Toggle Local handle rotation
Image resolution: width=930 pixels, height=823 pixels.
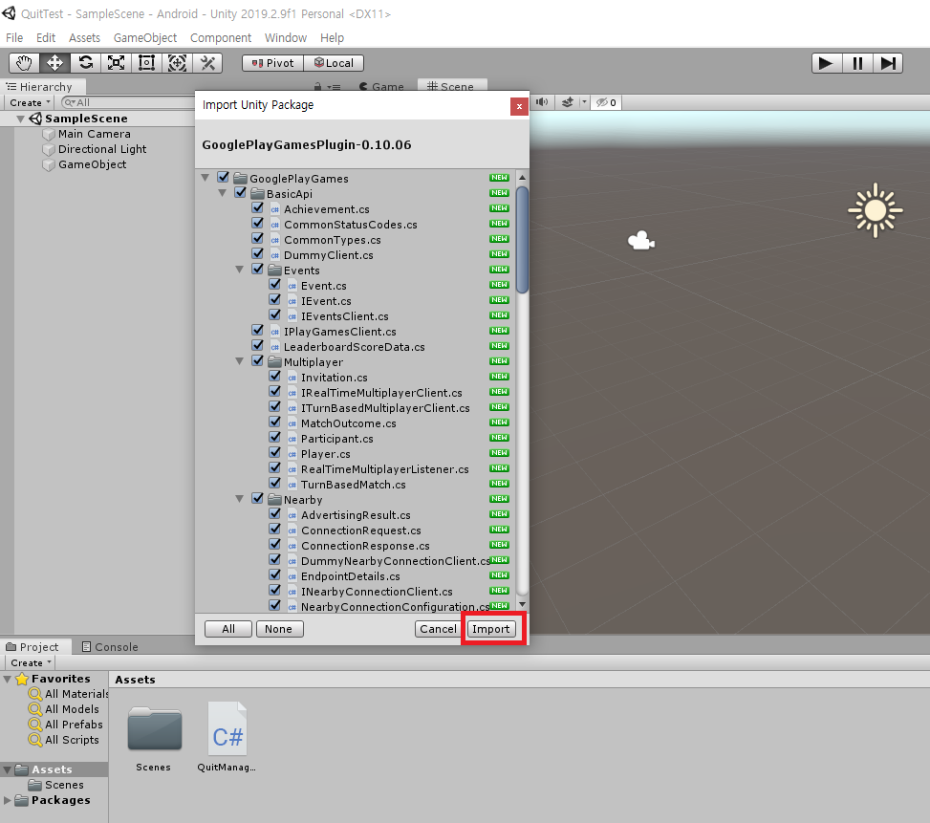(334, 63)
